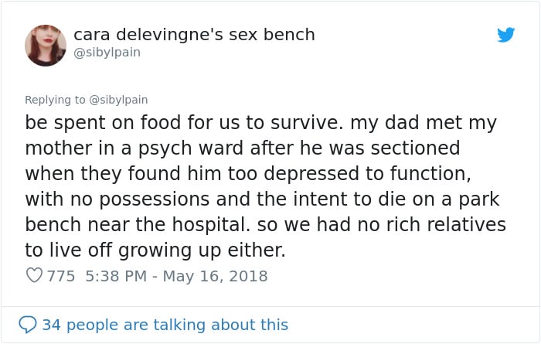
Task: Open "34 people are talking about this"
Action: click(x=165, y=325)
